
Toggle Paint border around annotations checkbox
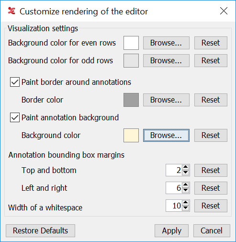(15, 82)
